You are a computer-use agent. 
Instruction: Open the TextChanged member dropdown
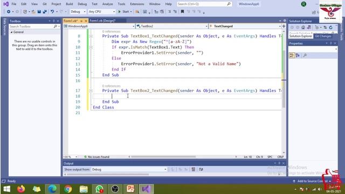tap(245, 26)
